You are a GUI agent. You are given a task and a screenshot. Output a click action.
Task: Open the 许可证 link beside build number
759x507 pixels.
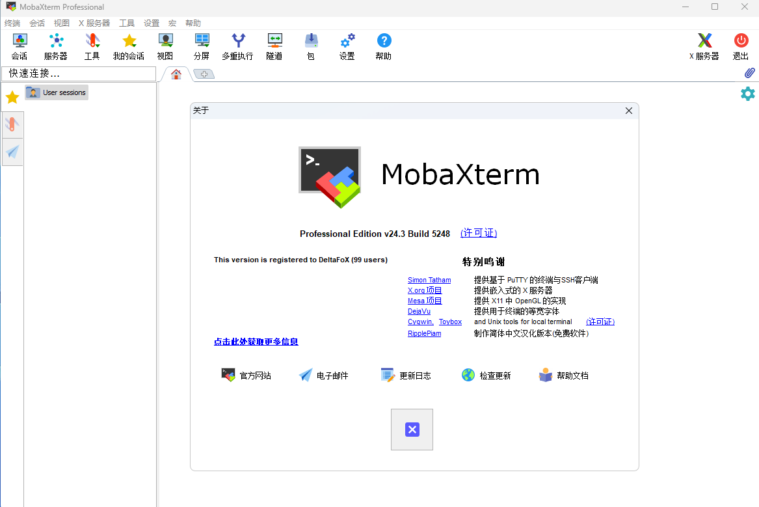479,233
